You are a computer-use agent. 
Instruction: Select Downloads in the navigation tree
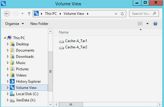point(25,56)
